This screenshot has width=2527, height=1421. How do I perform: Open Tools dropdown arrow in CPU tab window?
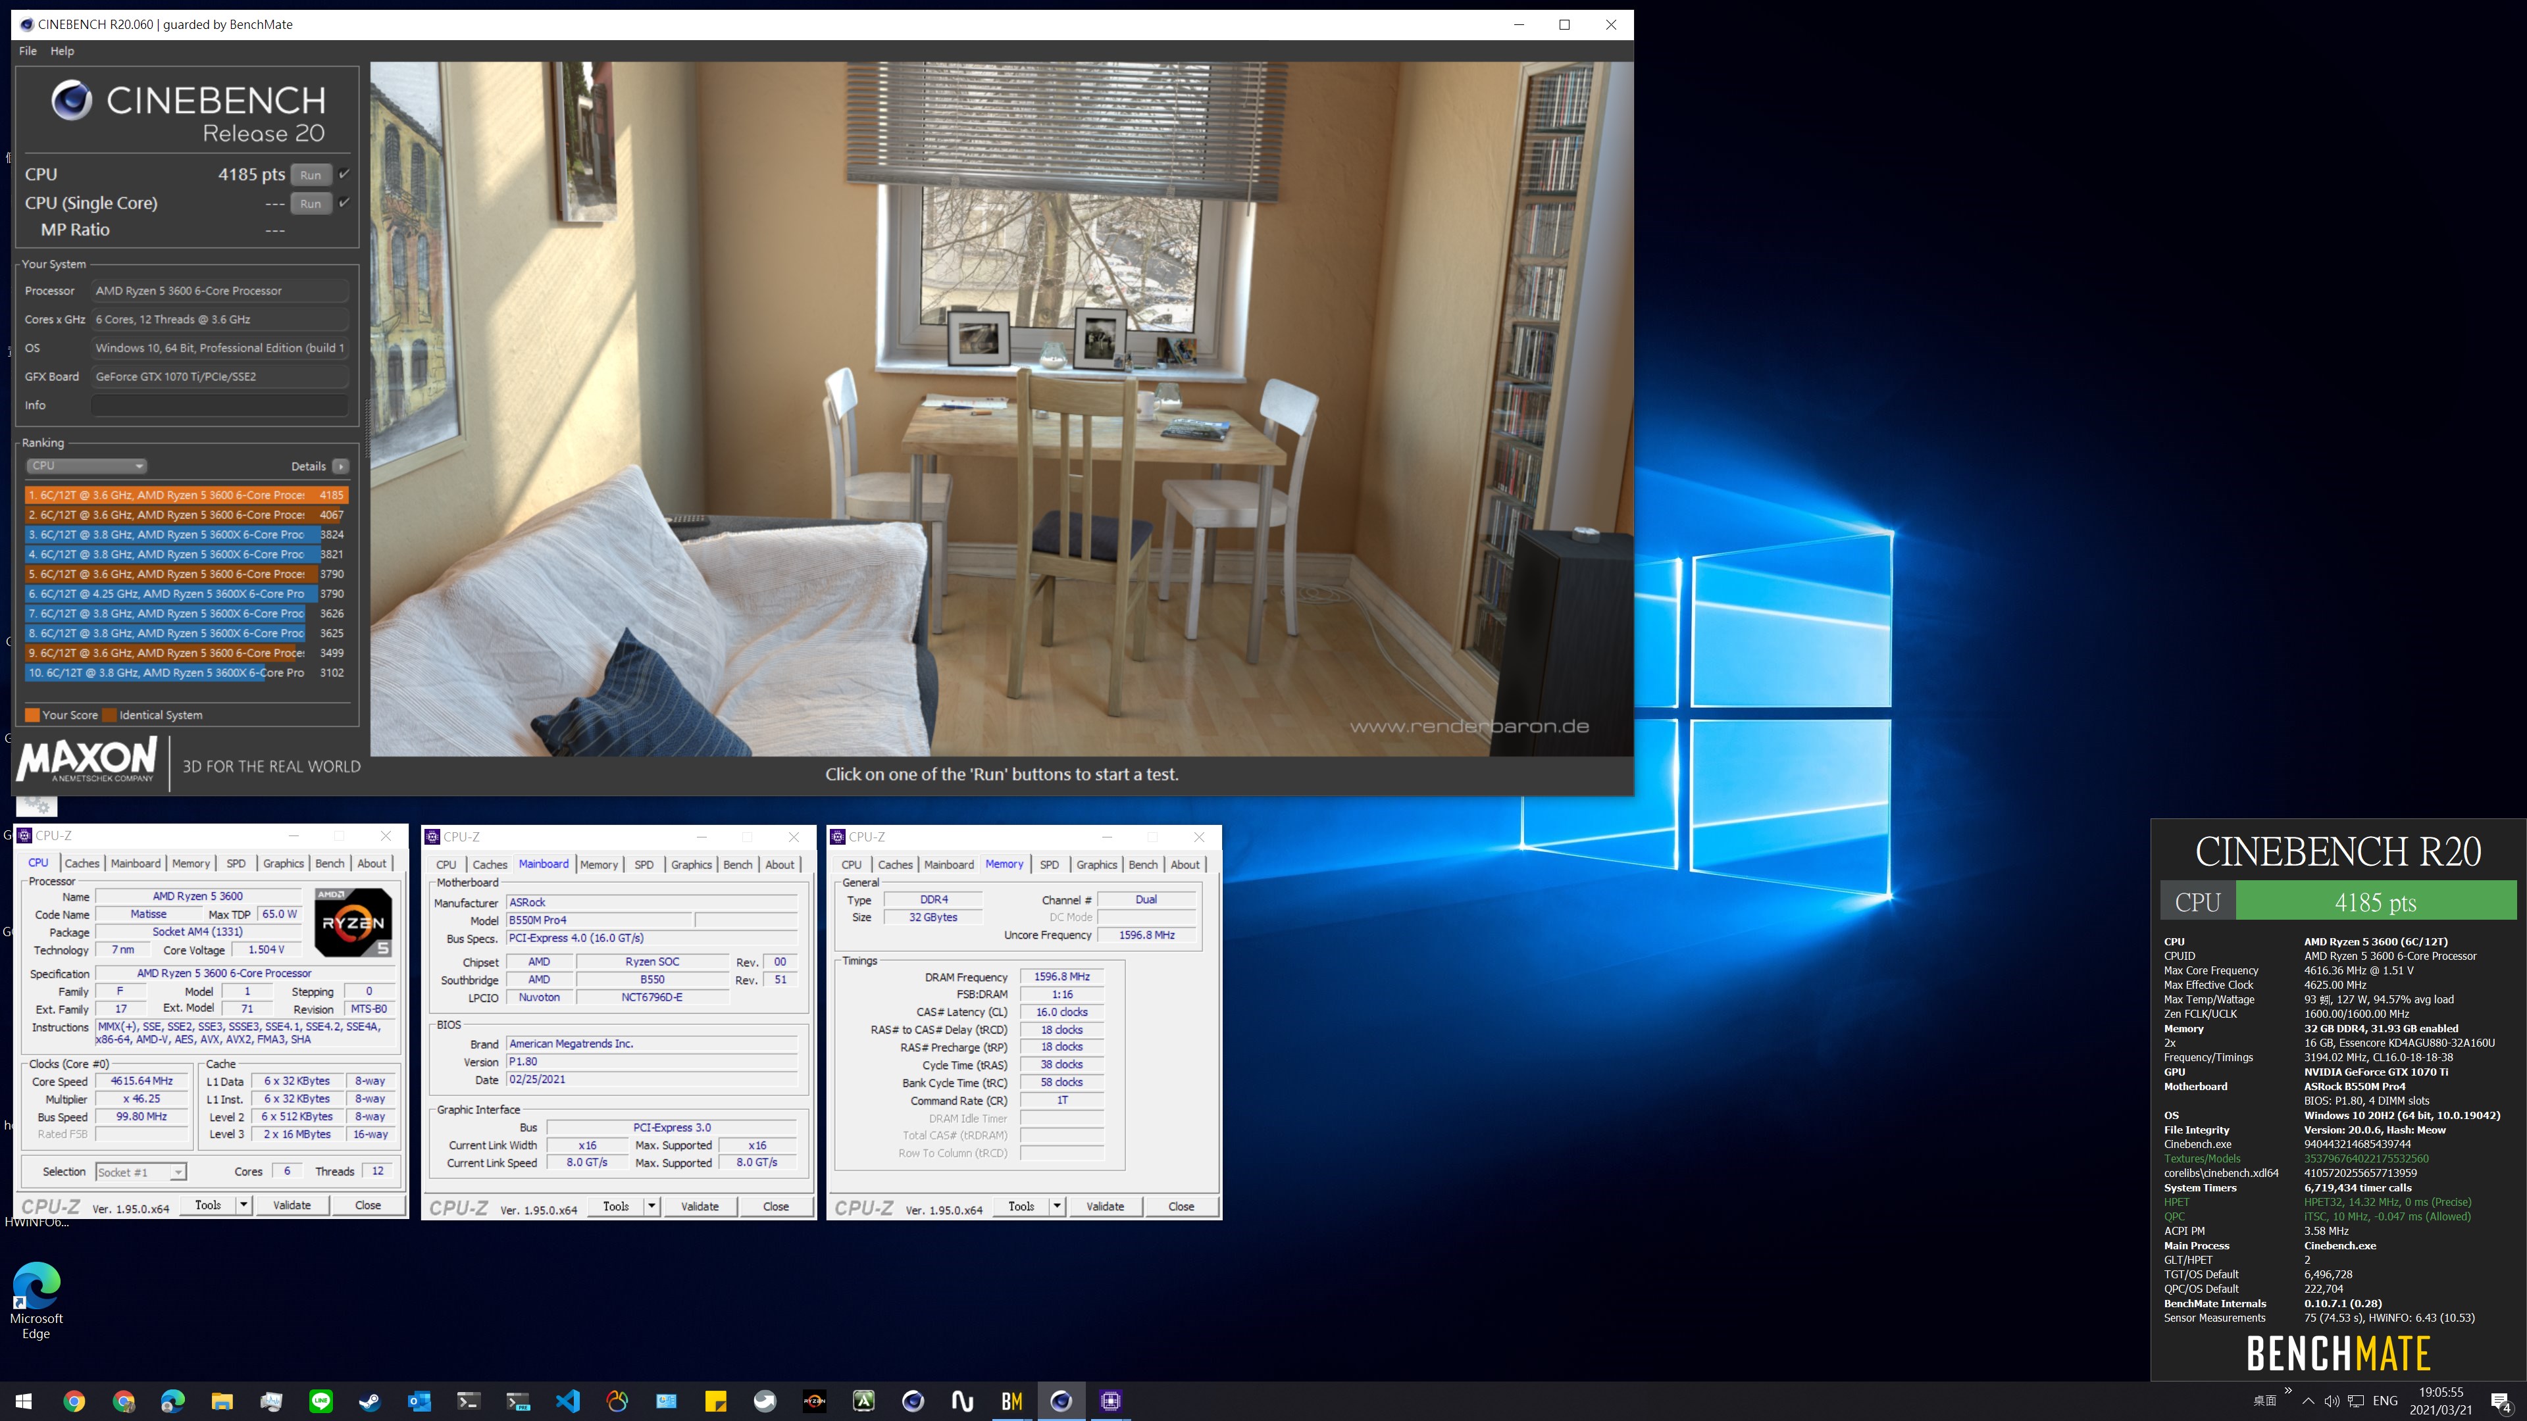[x=244, y=1205]
